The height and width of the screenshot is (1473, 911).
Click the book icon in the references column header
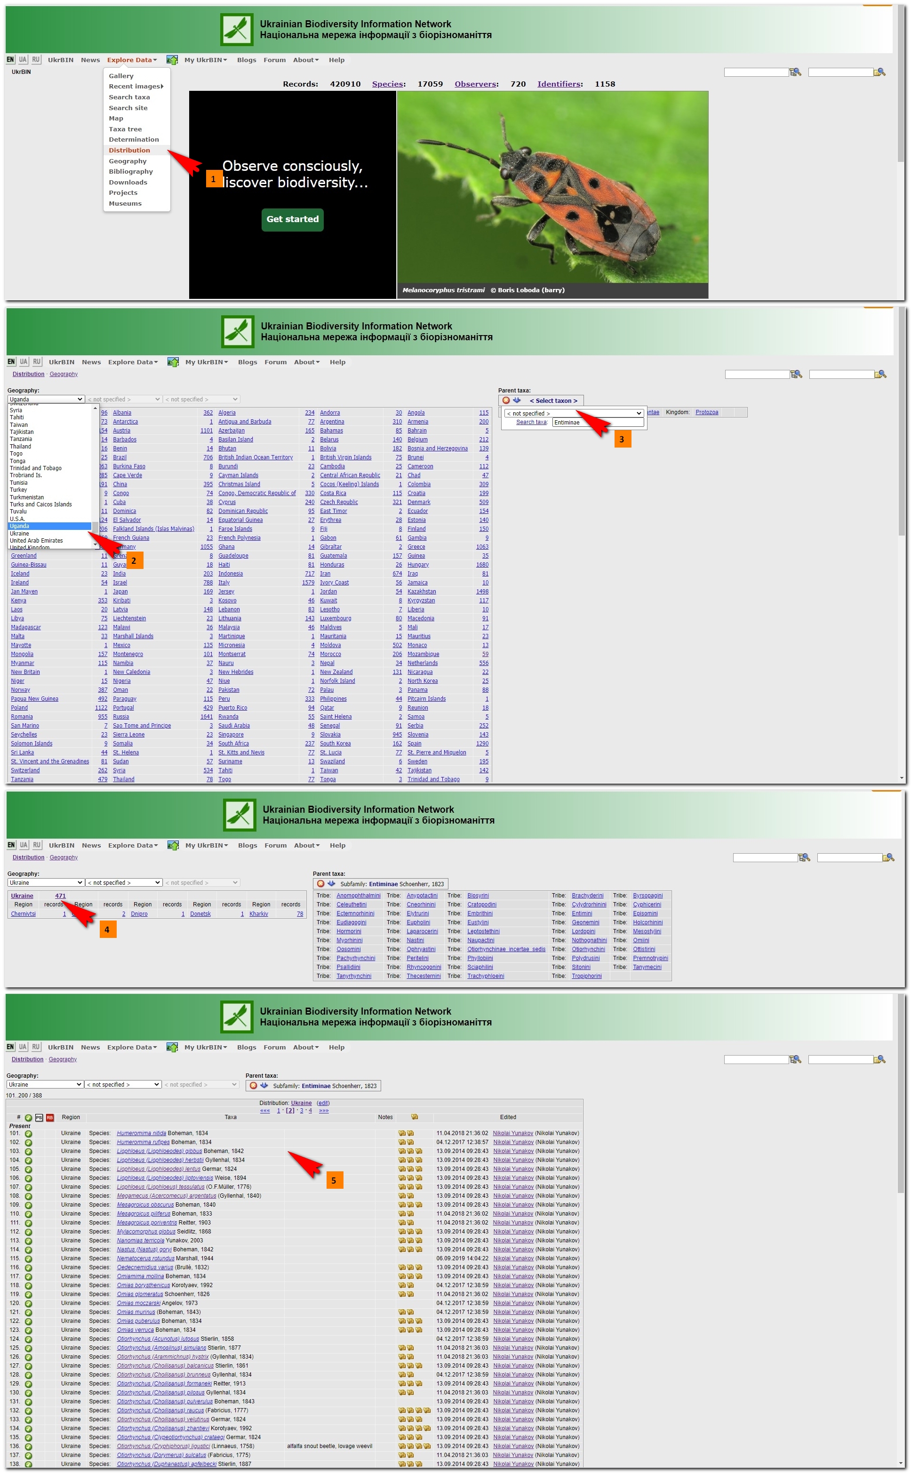click(415, 1117)
